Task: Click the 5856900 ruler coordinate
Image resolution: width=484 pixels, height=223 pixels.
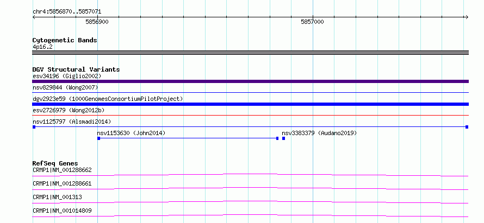Action: coord(97,22)
